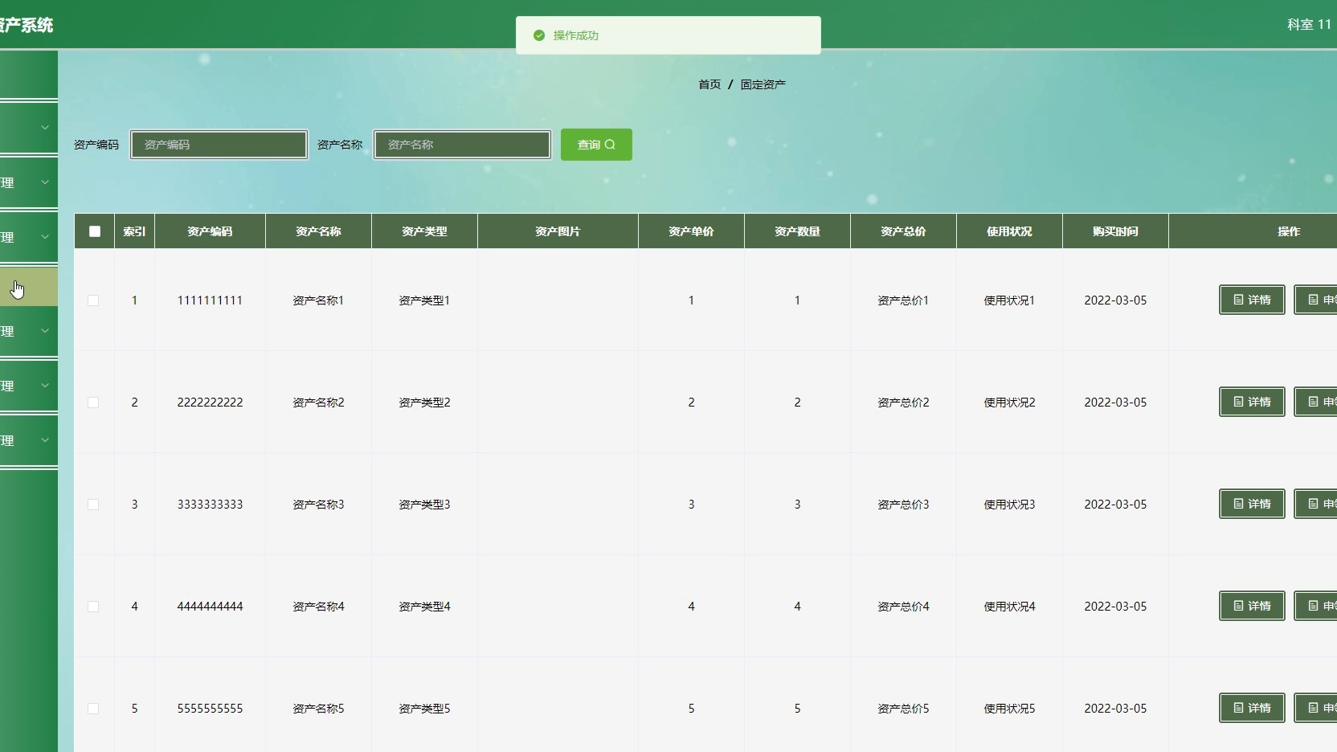The image size is (1337, 752).
Task: Open 详情 for 资产名称5
Action: [x=1252, y=708]
